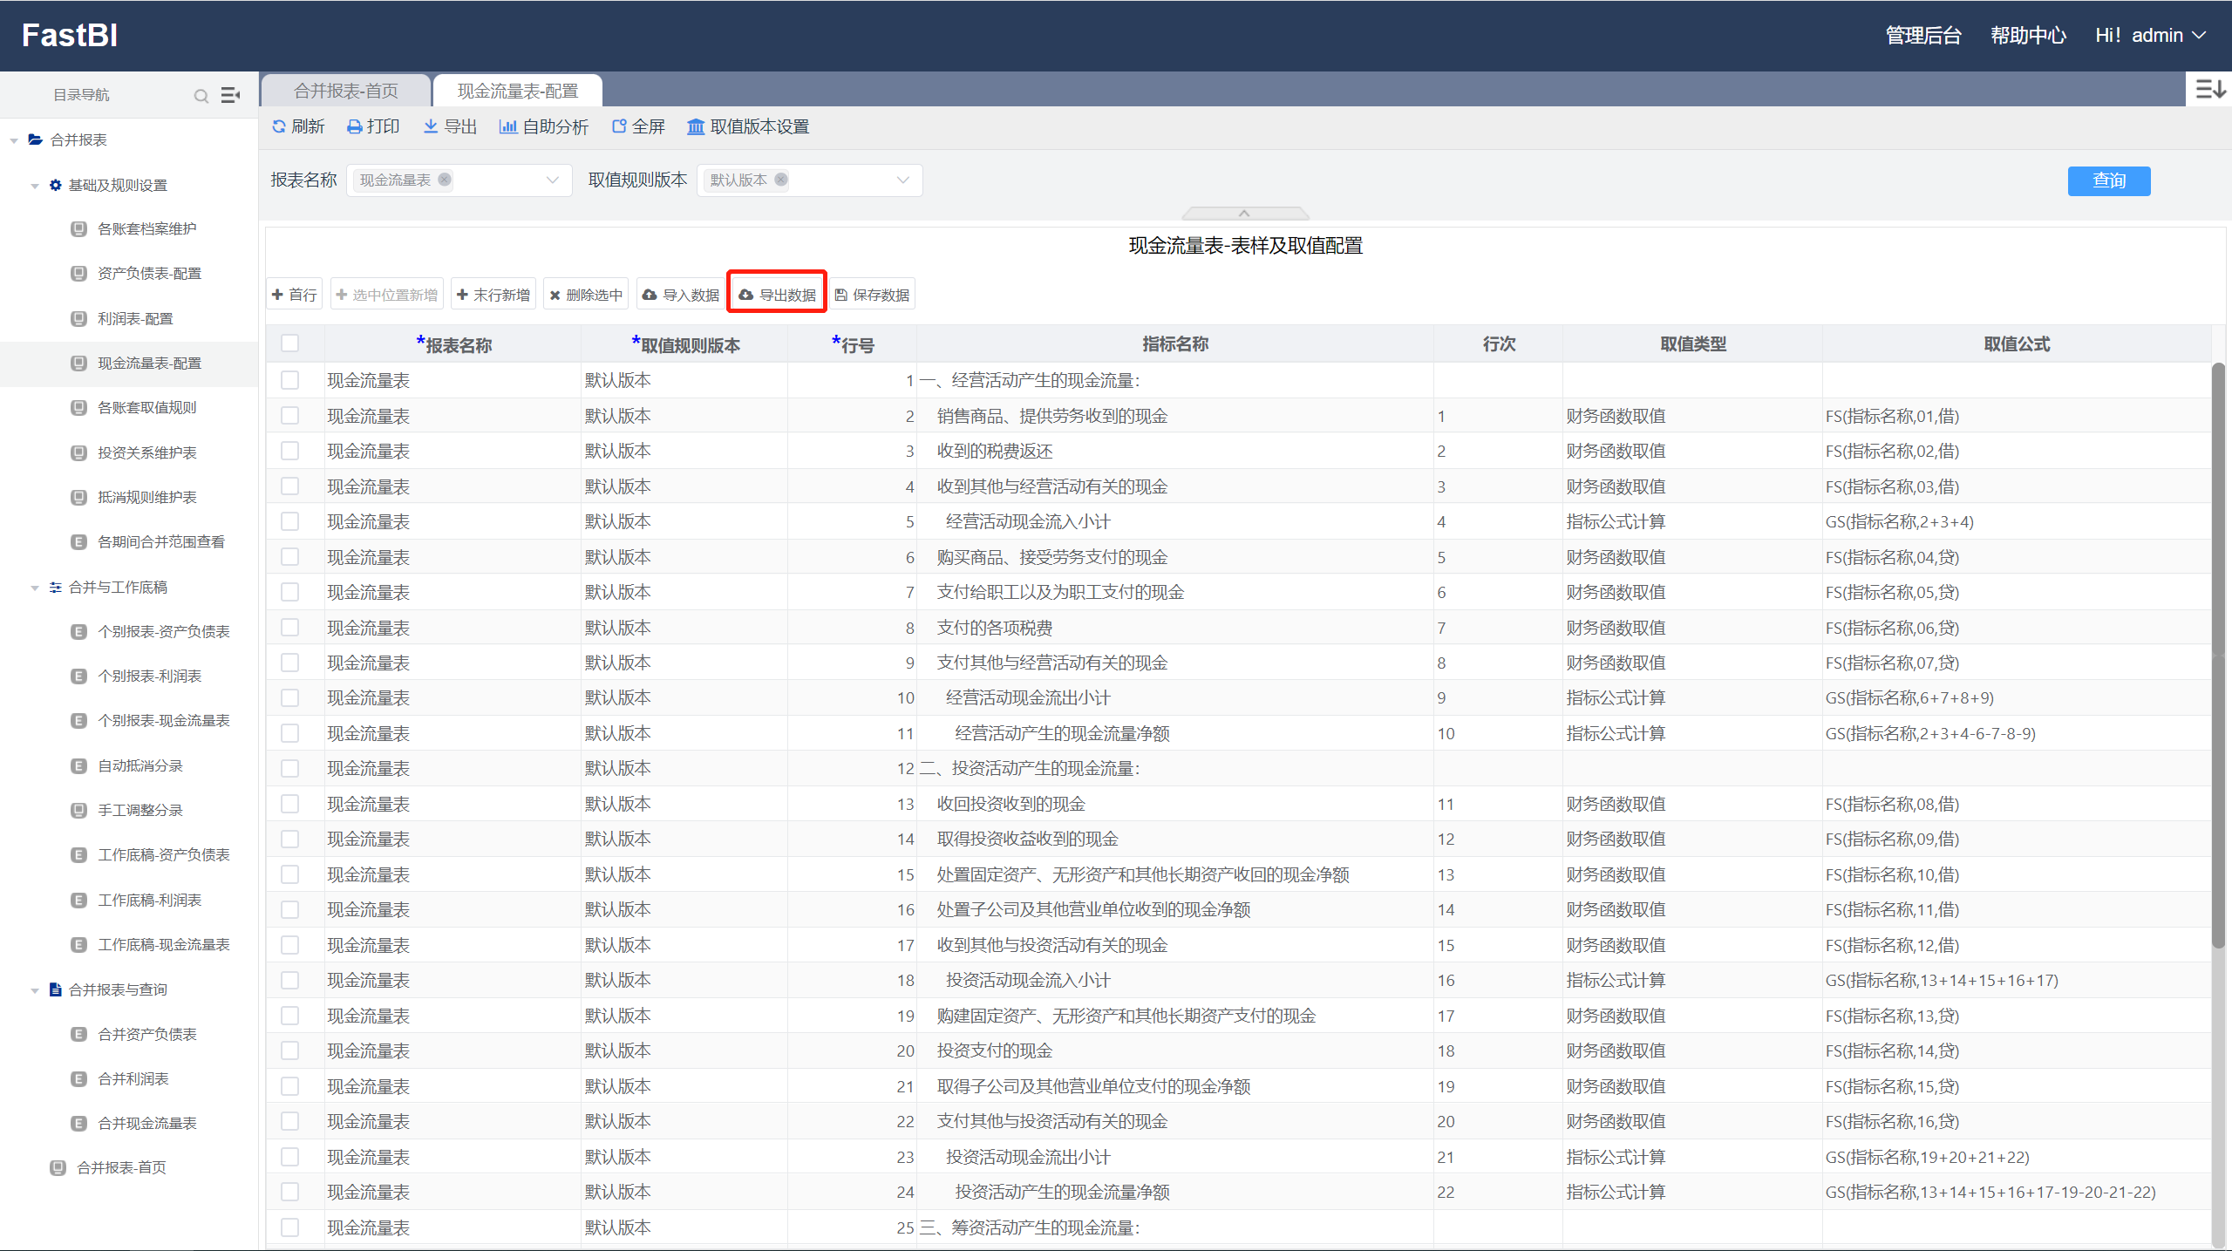Toggle the select-all header checkbox
The width and height of the screenshot is (2232, 1251).
coord(290,343)
